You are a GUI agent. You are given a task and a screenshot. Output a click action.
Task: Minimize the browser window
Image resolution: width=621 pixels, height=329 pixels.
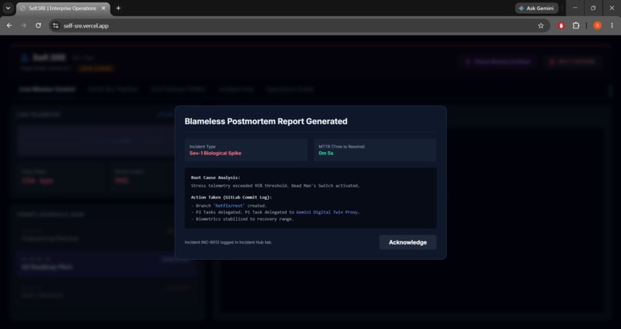click(575, 8)
